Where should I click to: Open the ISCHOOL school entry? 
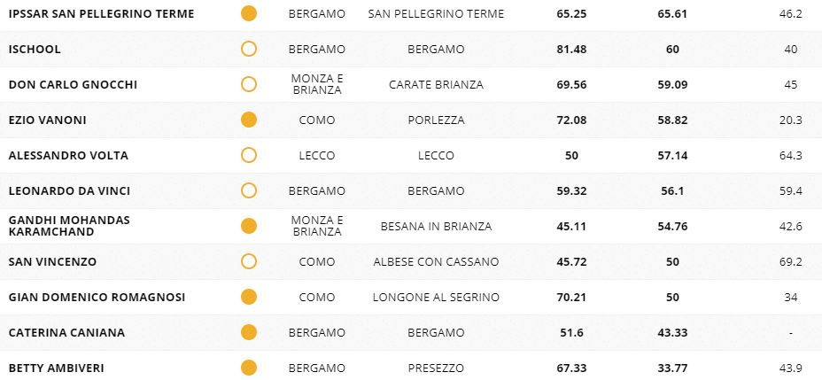(35, 49)
